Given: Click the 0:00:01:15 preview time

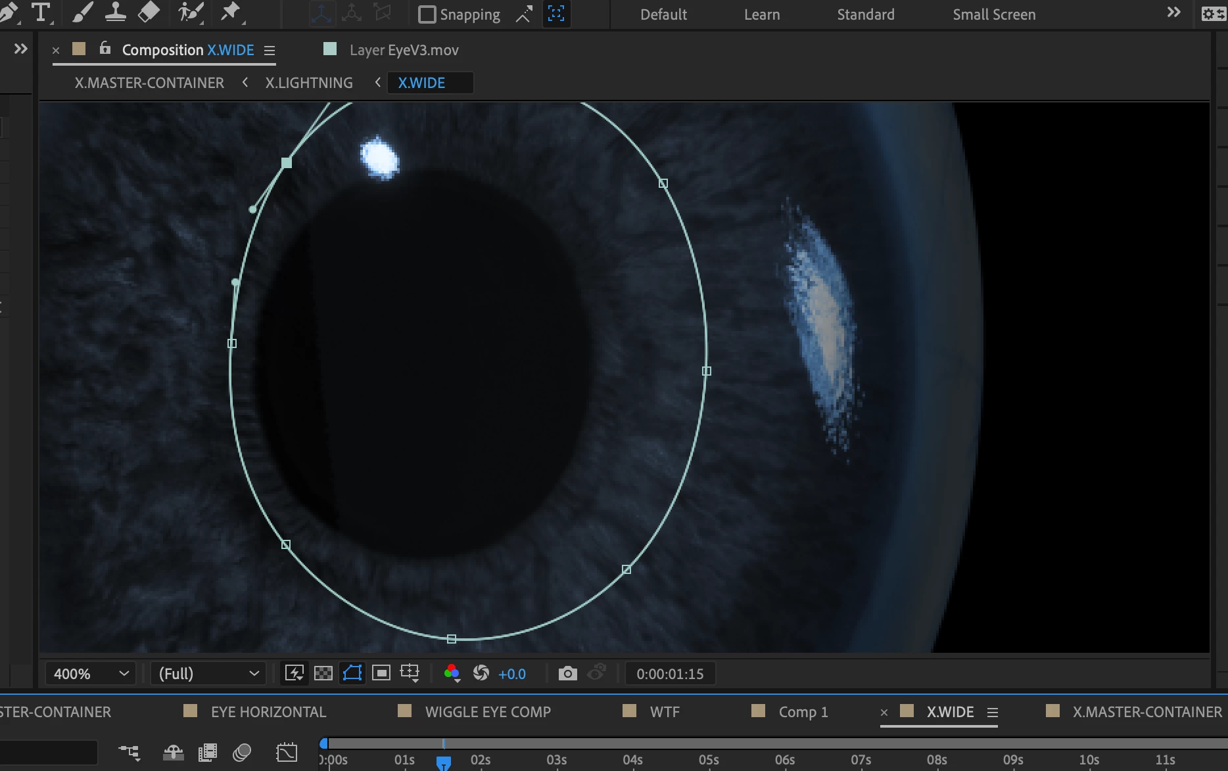Looking at the screenshot, I should click(670, 674).
